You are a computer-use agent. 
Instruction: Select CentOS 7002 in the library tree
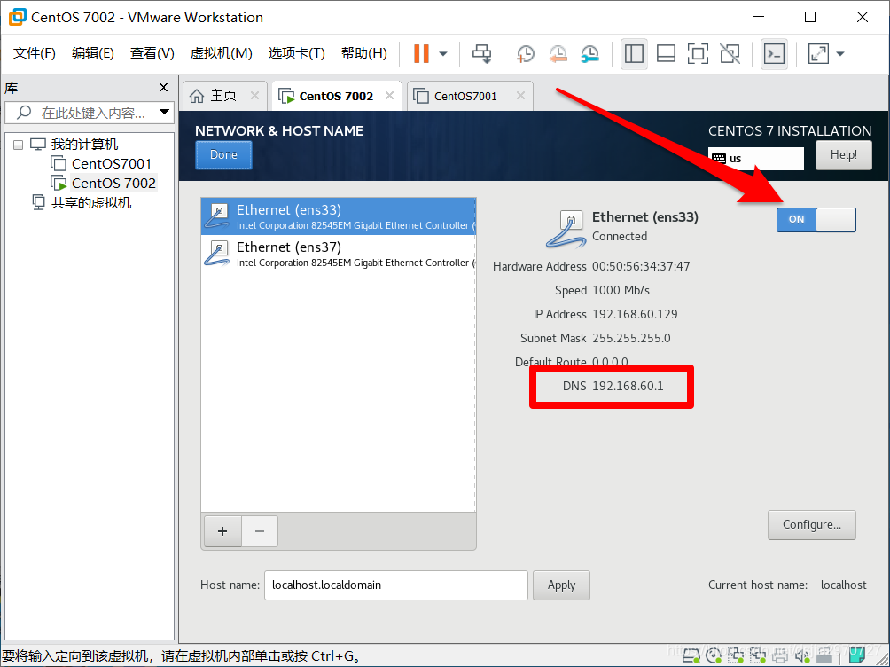113,184
